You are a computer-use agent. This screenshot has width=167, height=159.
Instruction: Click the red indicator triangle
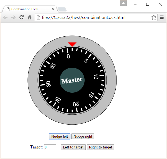pyautogui.click(x=72, y=44)
